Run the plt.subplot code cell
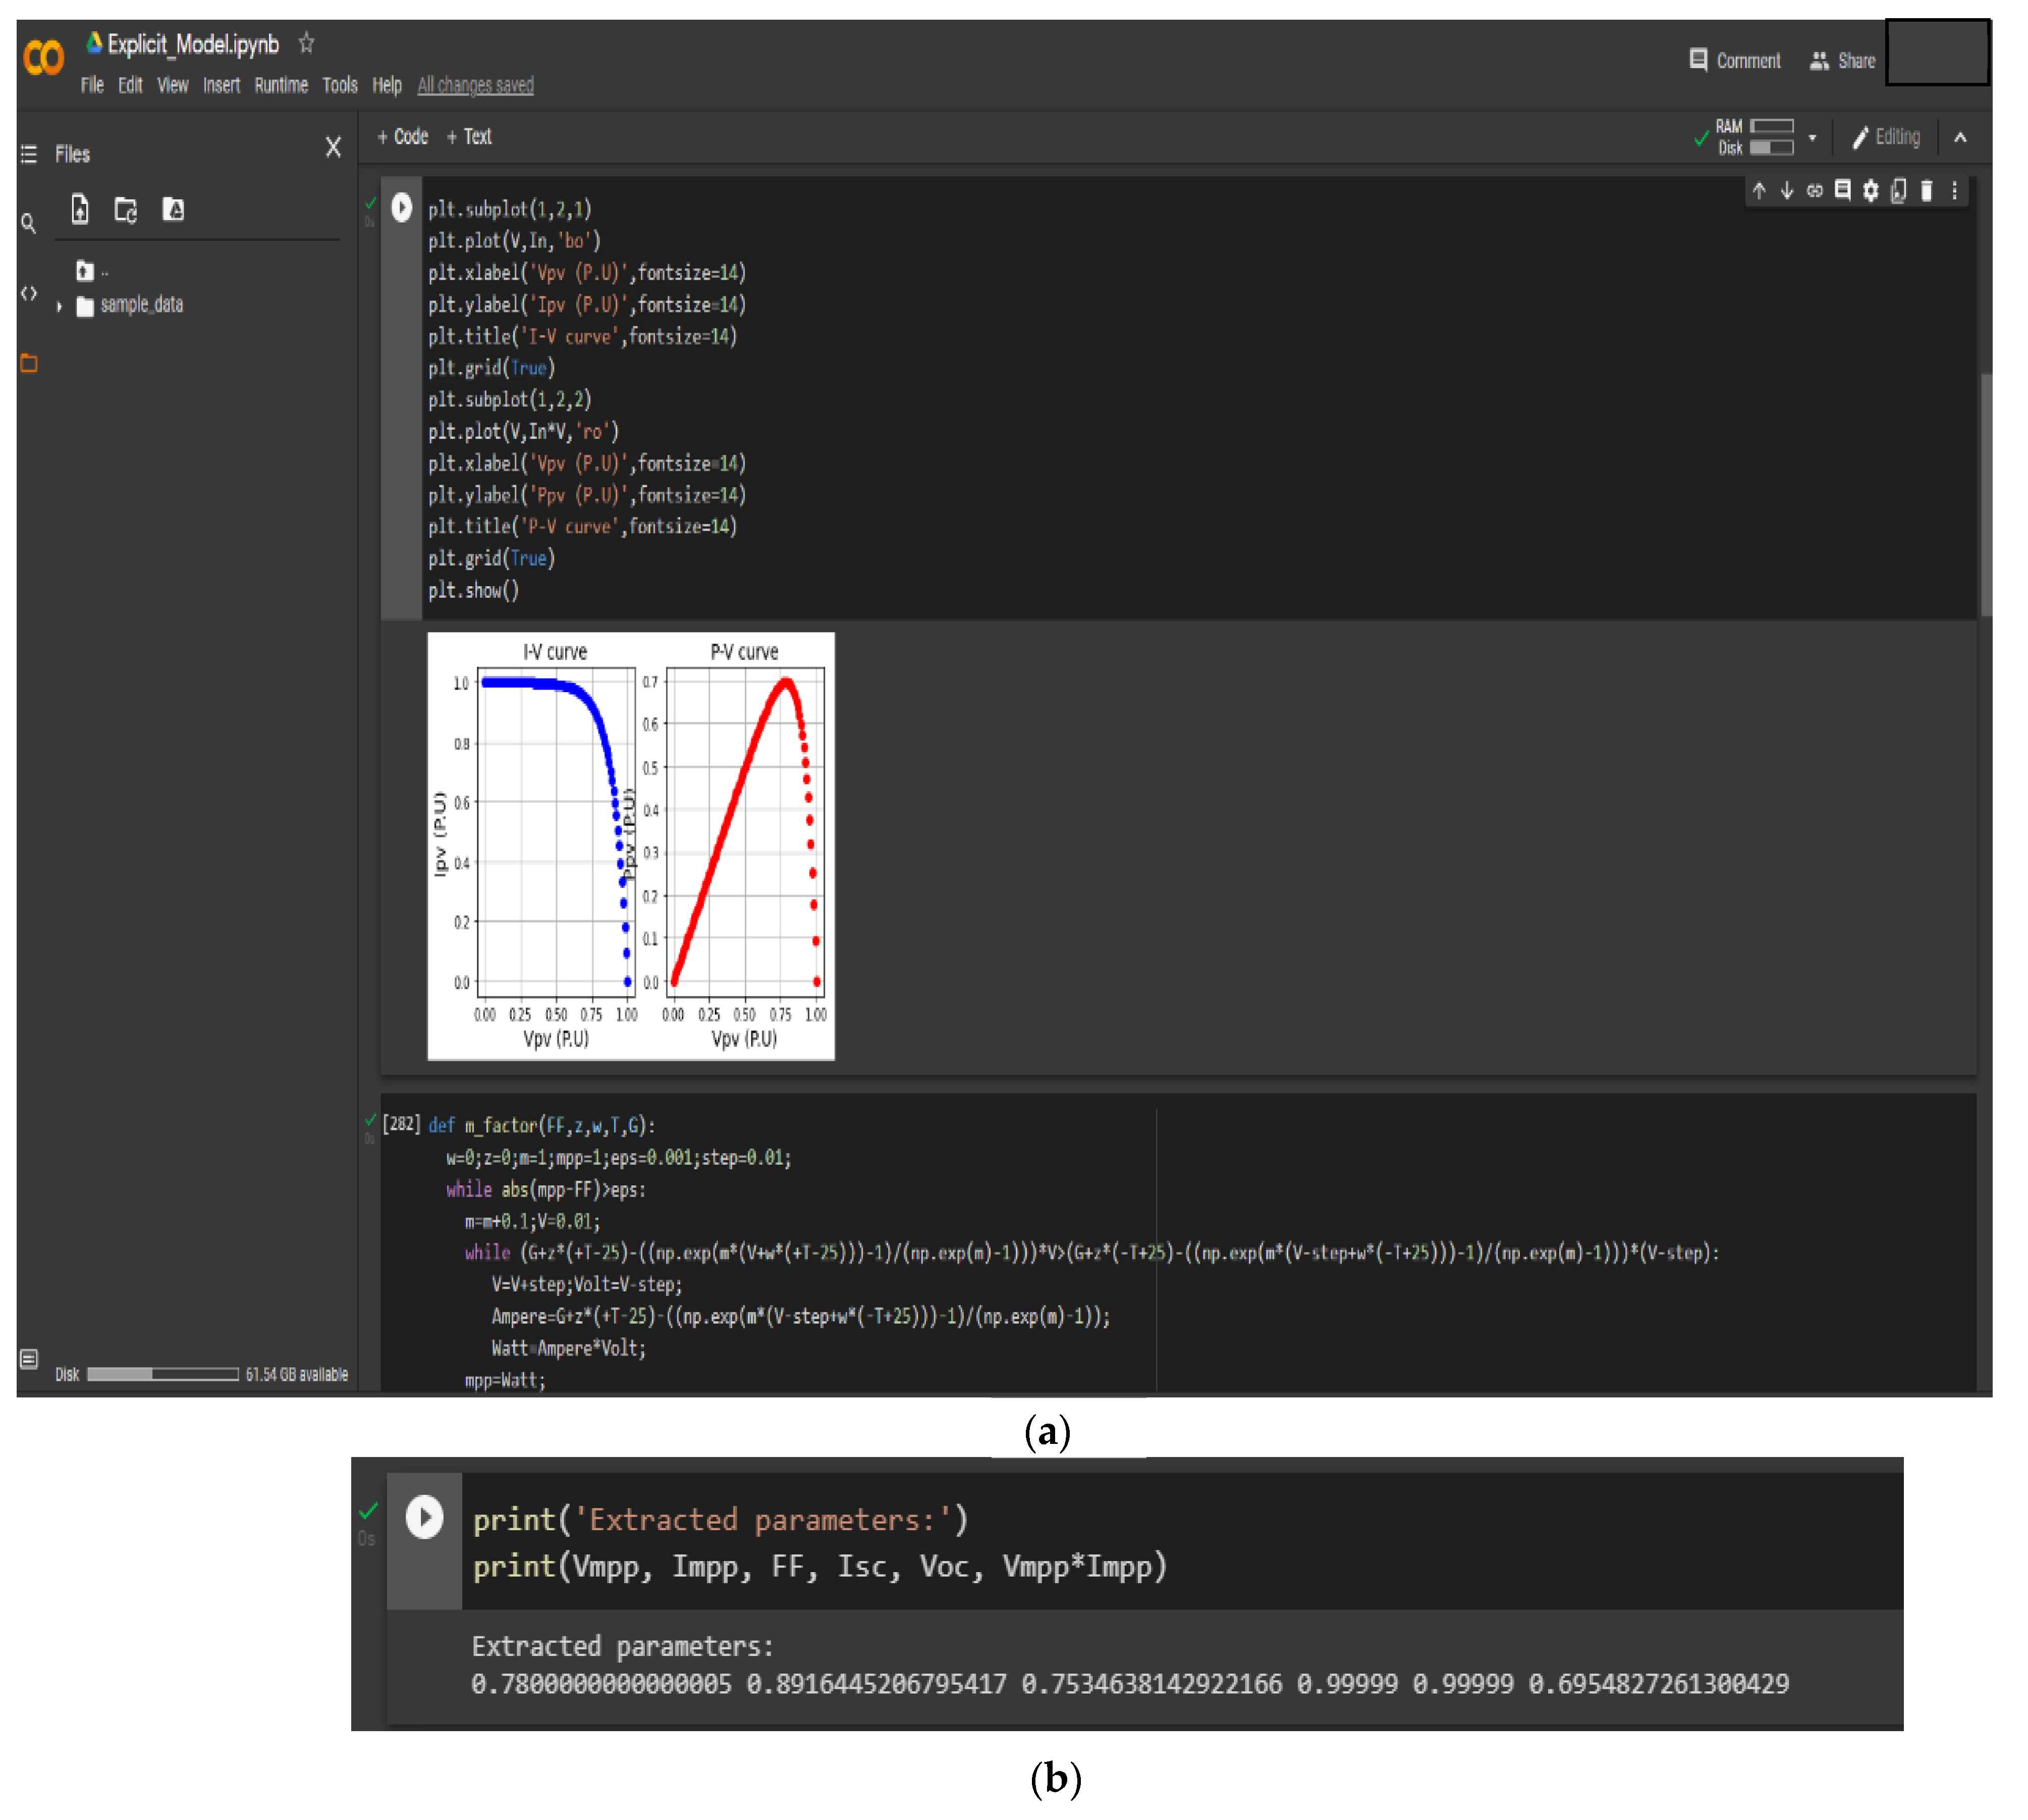The height and width of the screenshot is (1820, 2028). pos(401,208)
